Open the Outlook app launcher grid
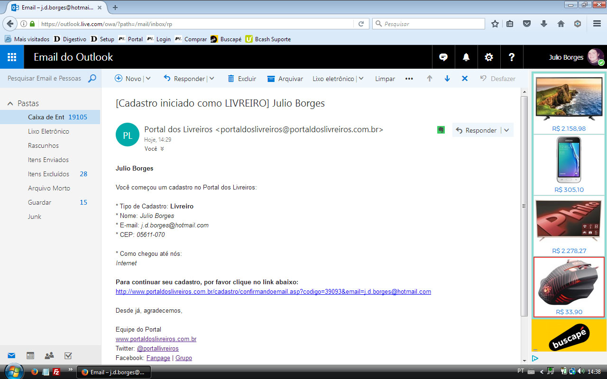This screenshot has height=379, width=607. click(x=12, y=57)
